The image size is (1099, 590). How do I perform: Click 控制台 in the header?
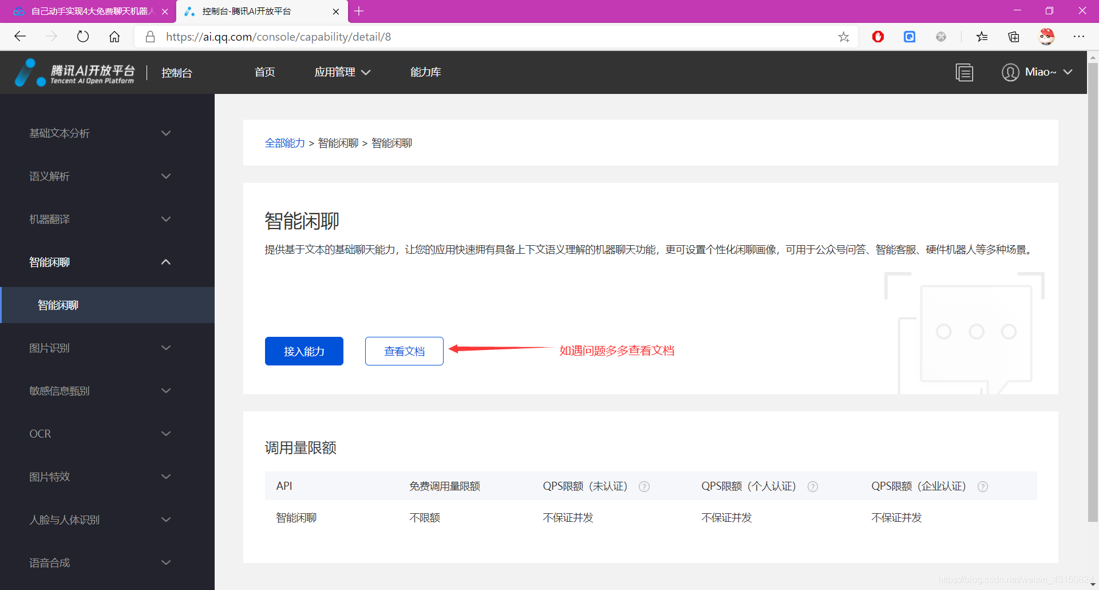click(177, 73)
